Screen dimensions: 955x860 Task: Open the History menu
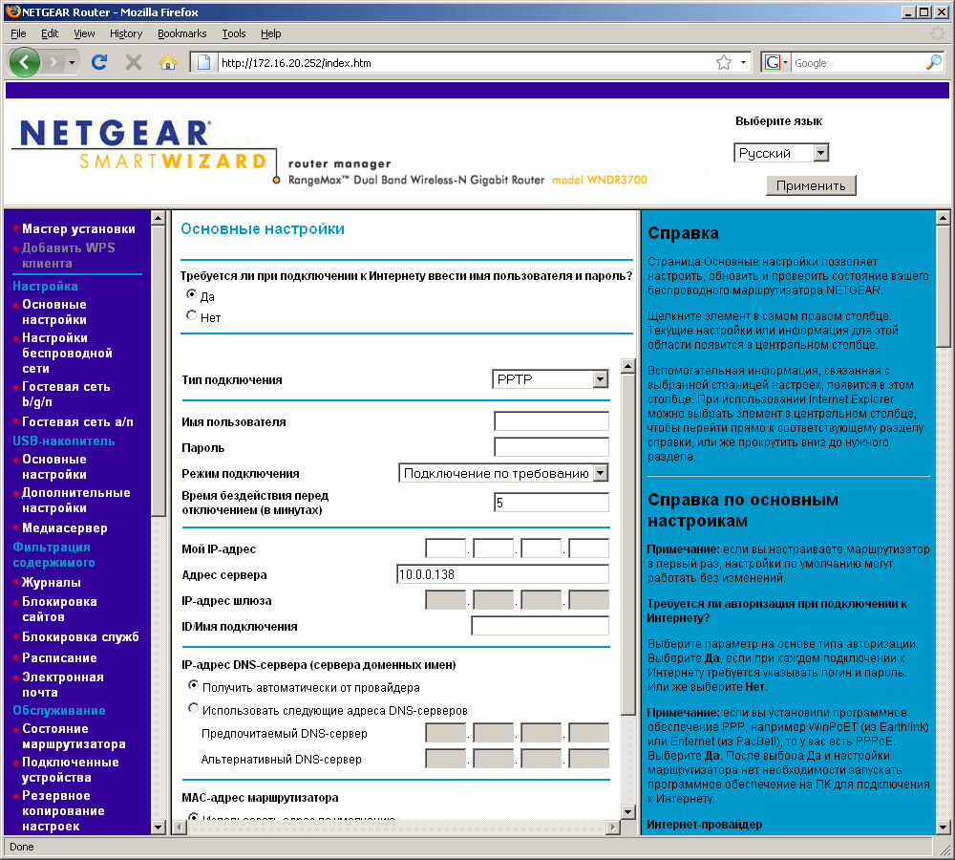click(126, 33)
